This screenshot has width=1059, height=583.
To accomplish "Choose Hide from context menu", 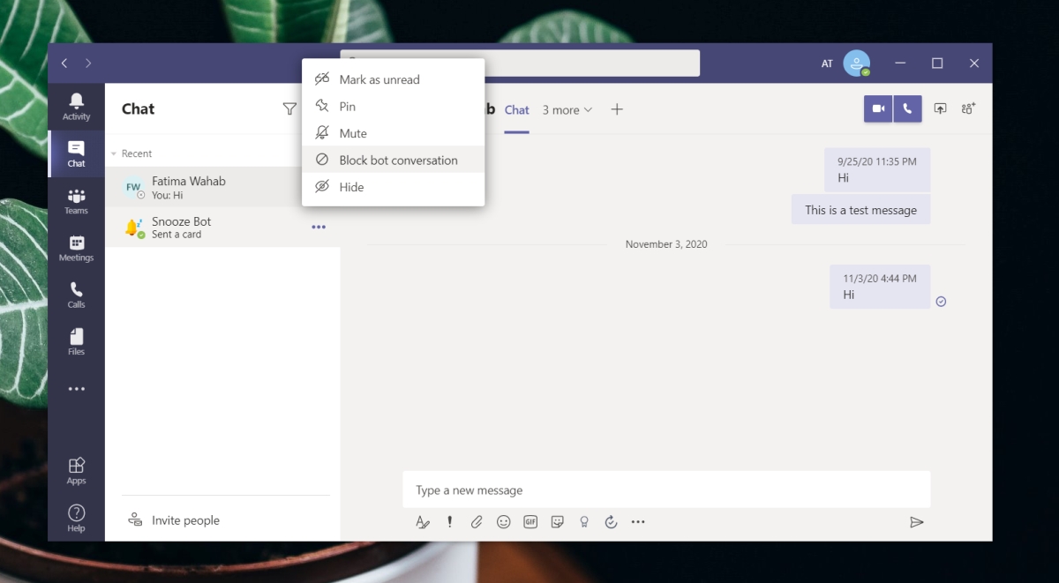I will 394,187.
